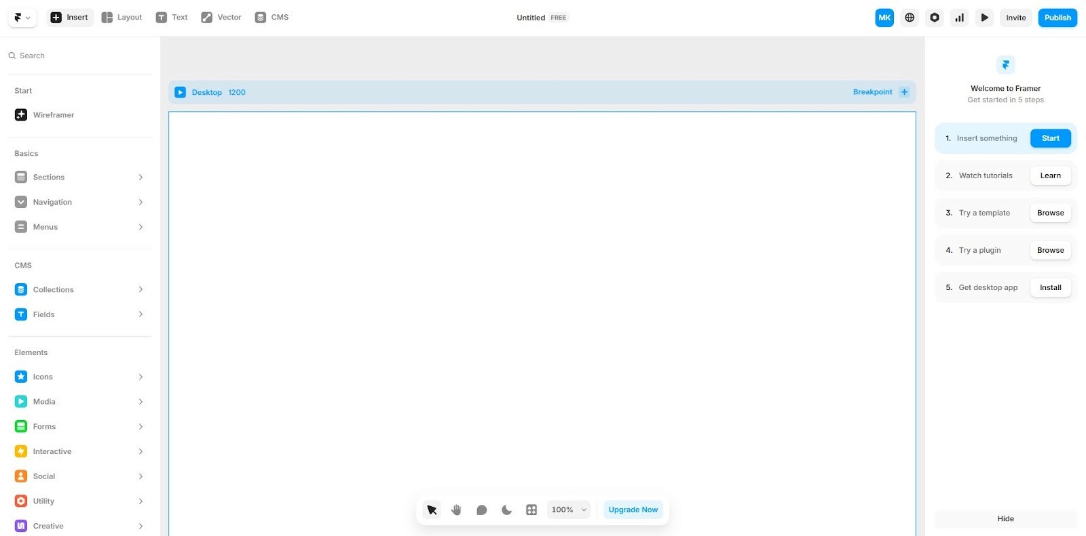The width and height of the screenshot is (1086, 536).
Task: Click the Forms element icon
Action: (21, 427)
